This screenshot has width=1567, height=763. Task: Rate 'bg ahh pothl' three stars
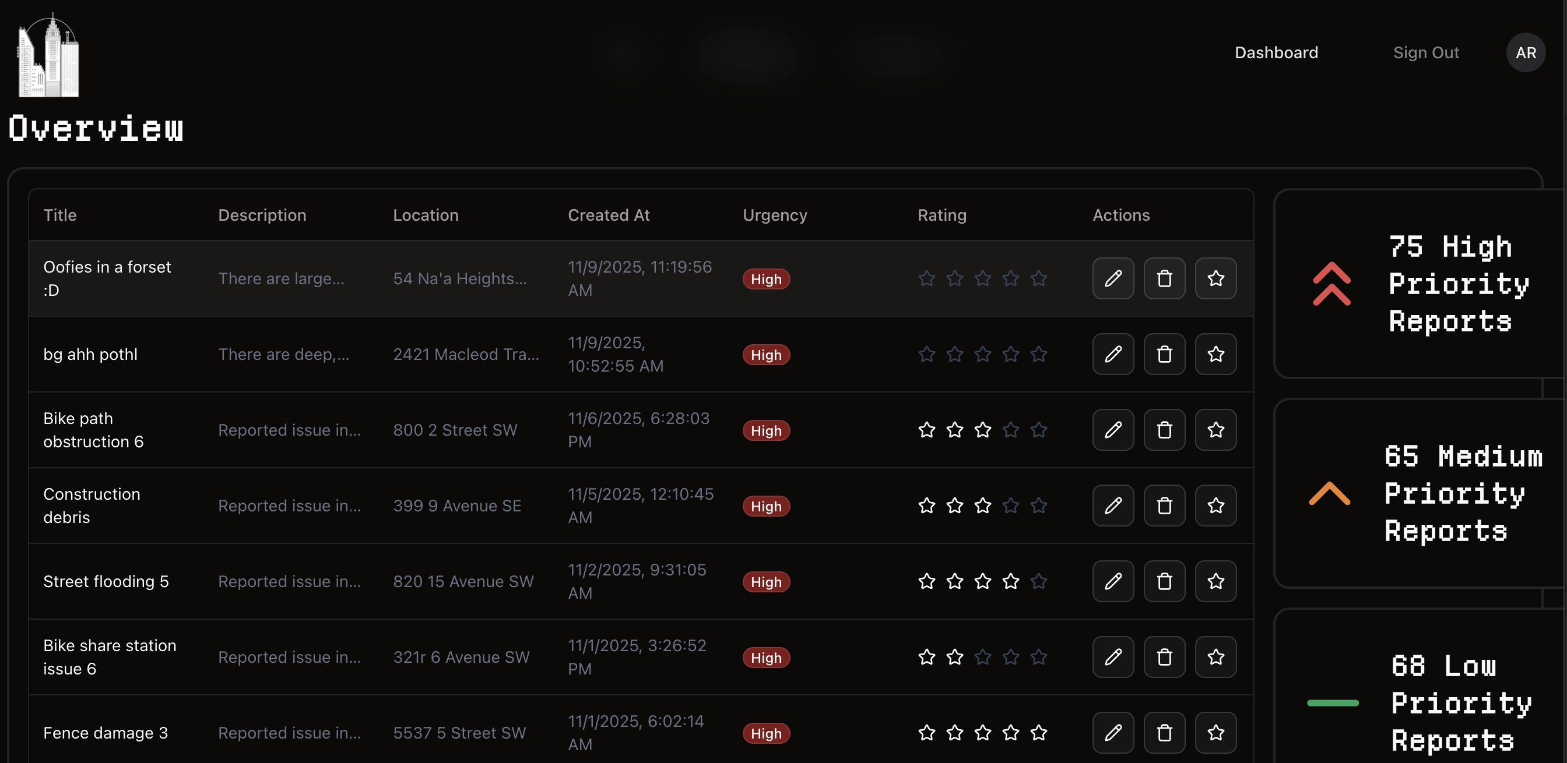(x=982, y=355)
